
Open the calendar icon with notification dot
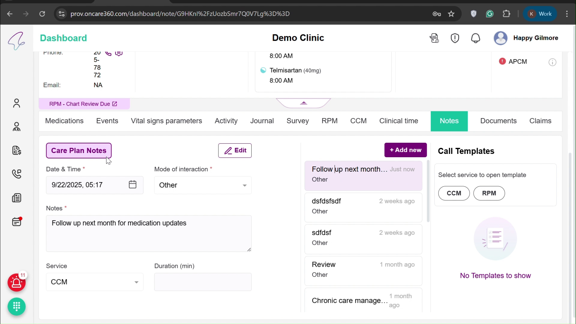[16, 222]
